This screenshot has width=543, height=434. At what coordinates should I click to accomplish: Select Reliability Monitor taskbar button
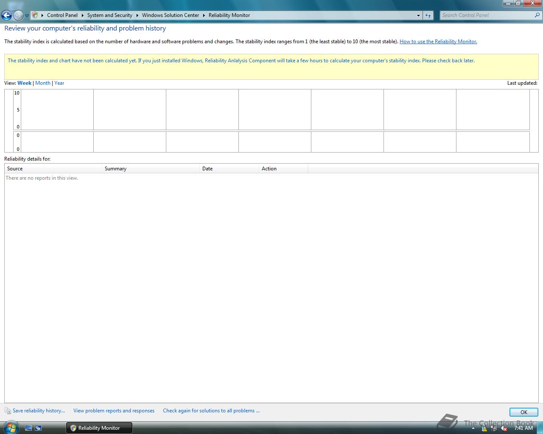tap(99, 428)
